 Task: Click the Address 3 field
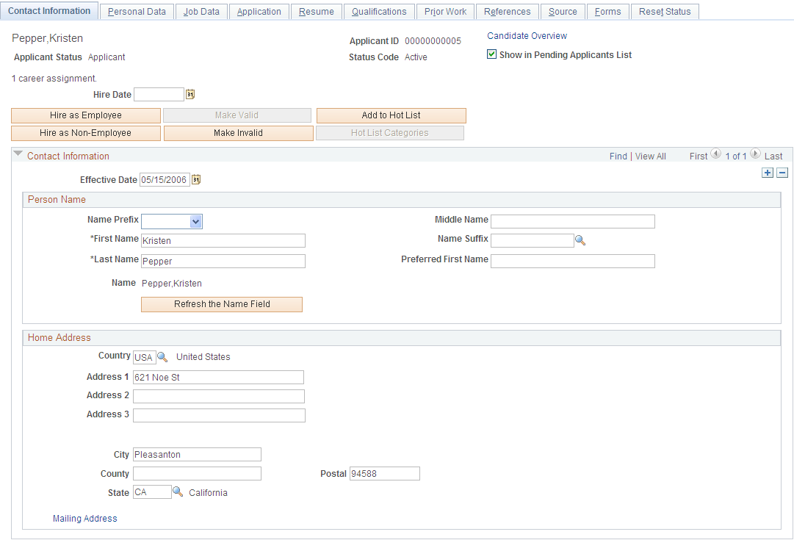[x=219, y=415]
